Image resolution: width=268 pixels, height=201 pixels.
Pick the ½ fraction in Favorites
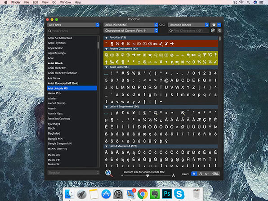coord(117,44)
